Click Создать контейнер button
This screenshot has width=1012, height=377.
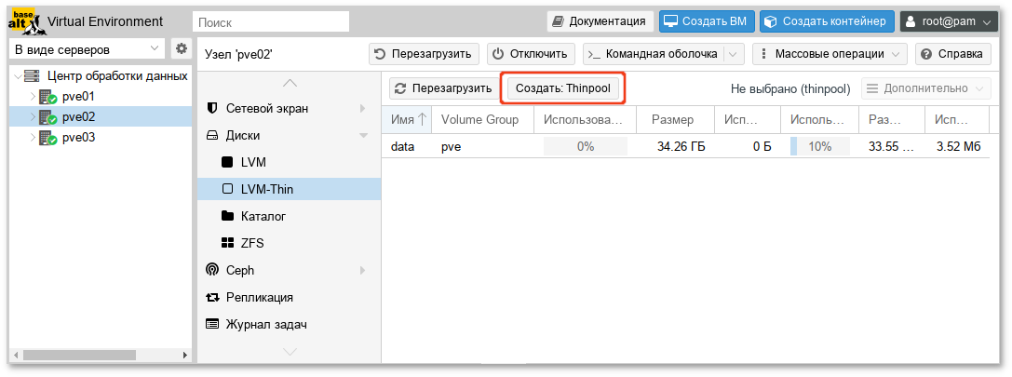click(827, 21)
